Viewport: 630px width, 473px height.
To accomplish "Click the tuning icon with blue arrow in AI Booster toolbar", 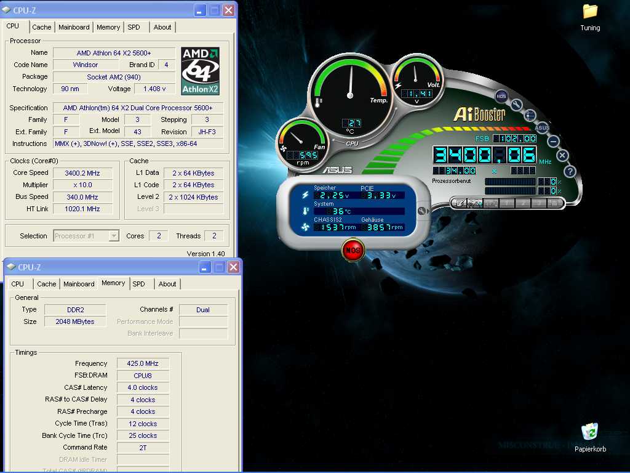I will point(476,203).
